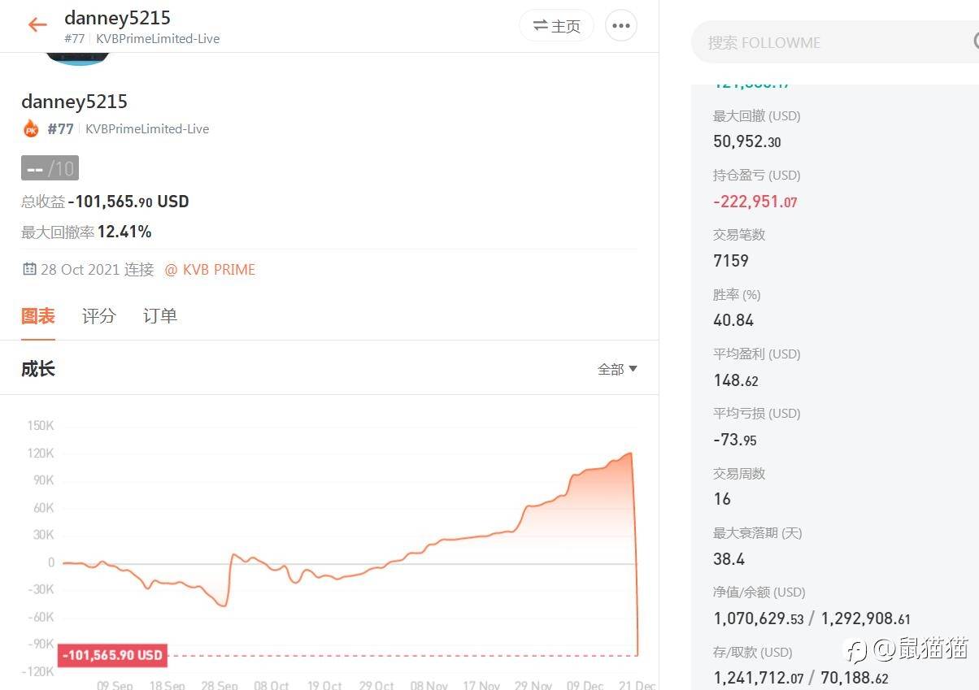Click the swap arrows icon inside 主页 button
This screenshot has width=979, height=690.
[541, 25]
